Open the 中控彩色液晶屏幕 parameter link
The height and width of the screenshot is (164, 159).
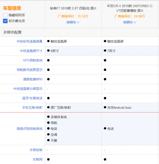tap(30, 41)
